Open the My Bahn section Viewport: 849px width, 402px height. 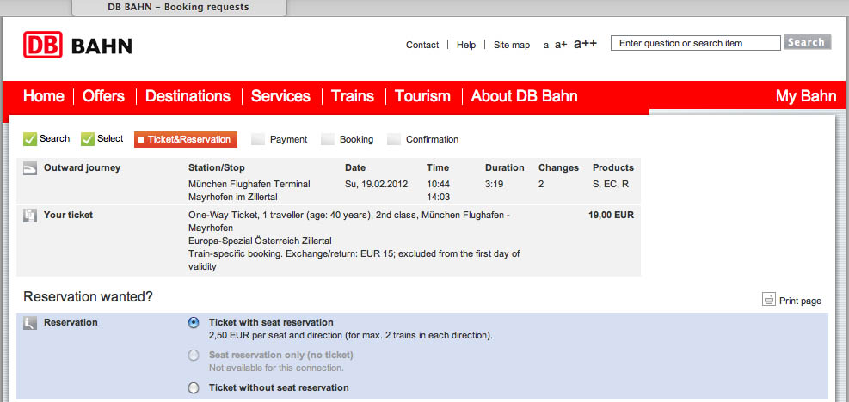click(x=806, y=96)
